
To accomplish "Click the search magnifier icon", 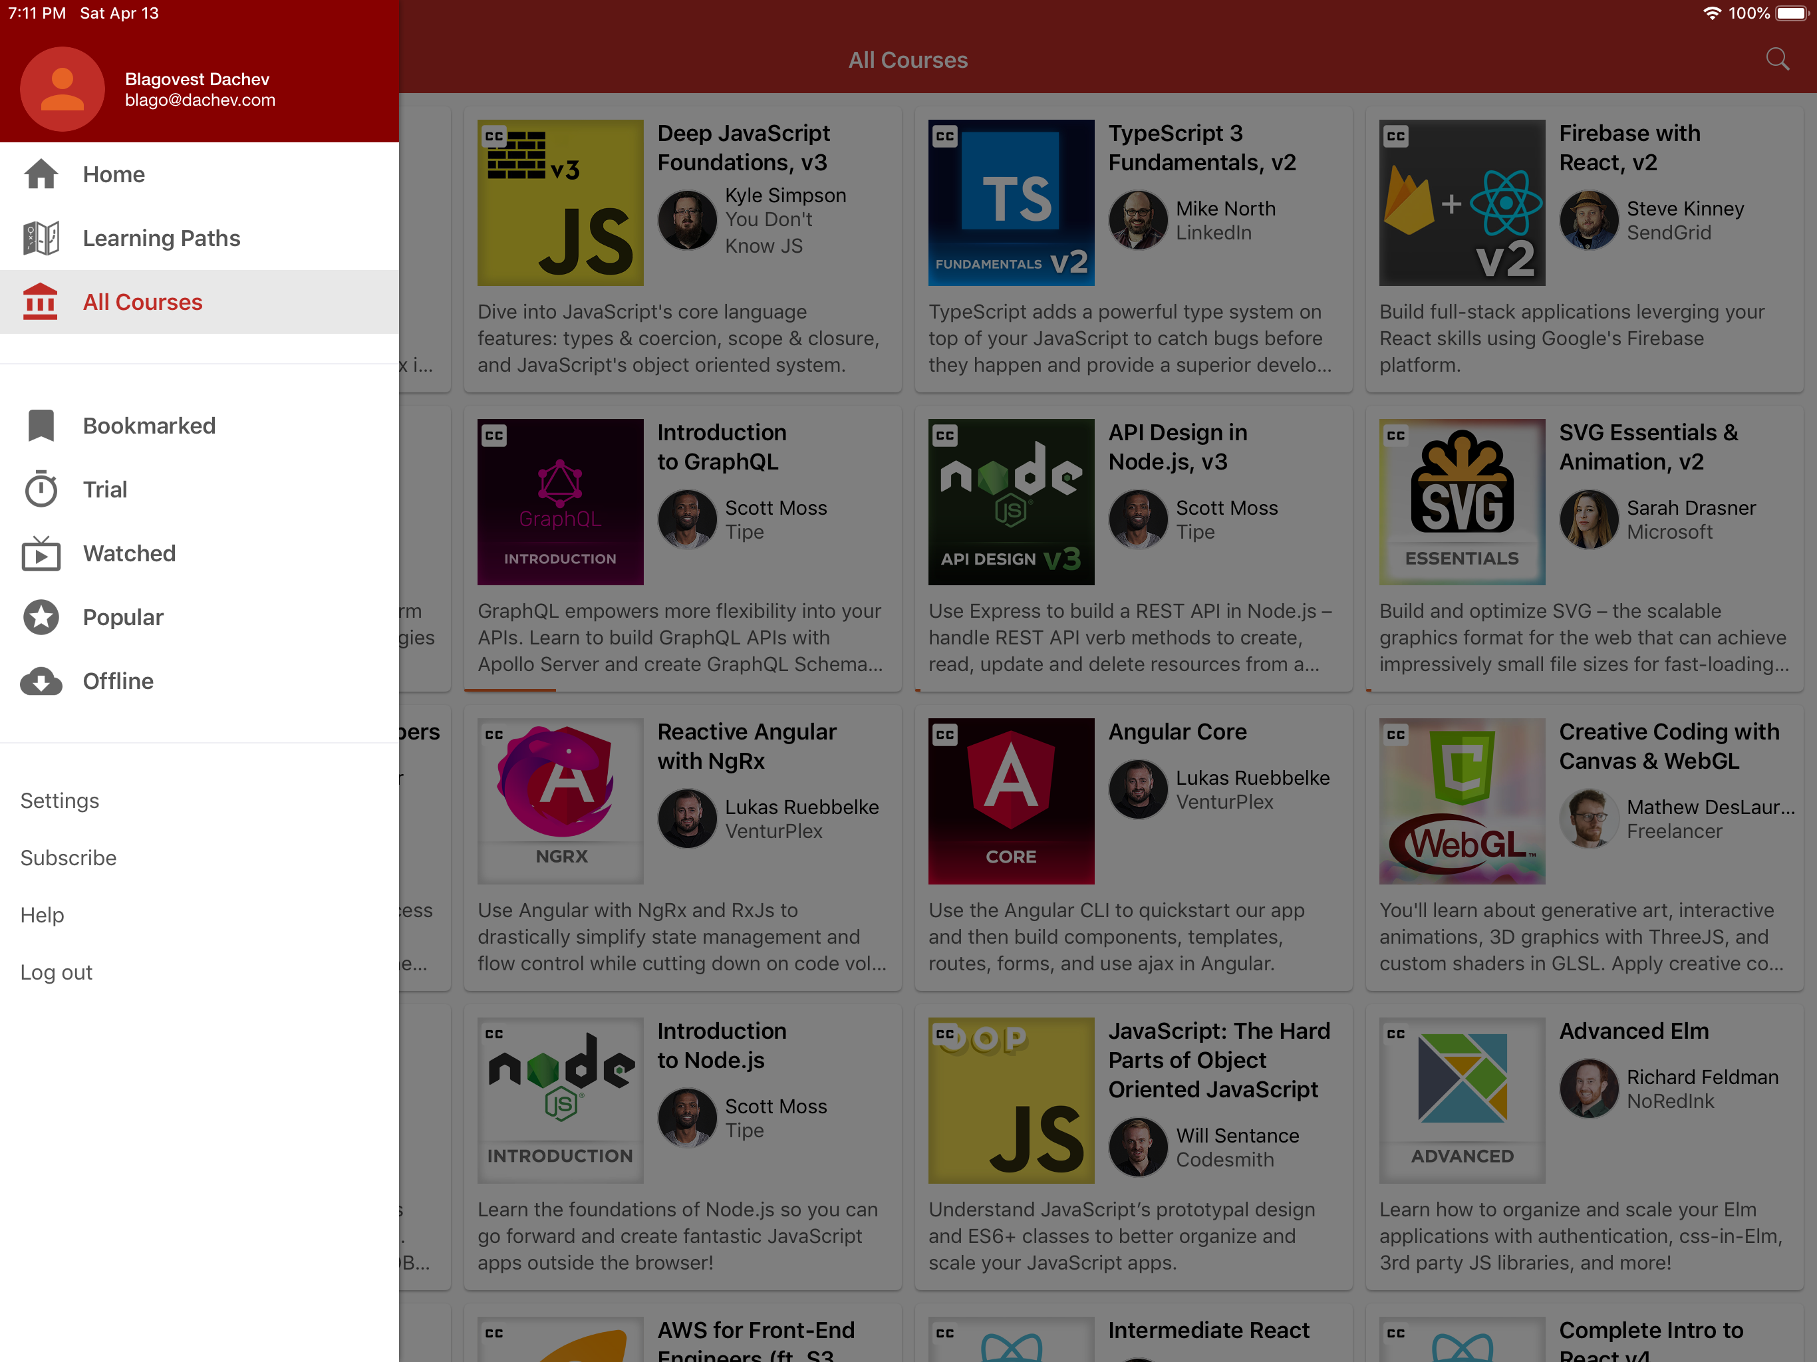I will (x=1776, y=59).
